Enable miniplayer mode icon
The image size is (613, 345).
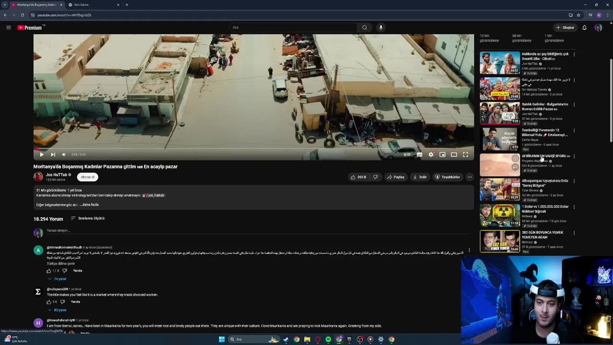443,154
